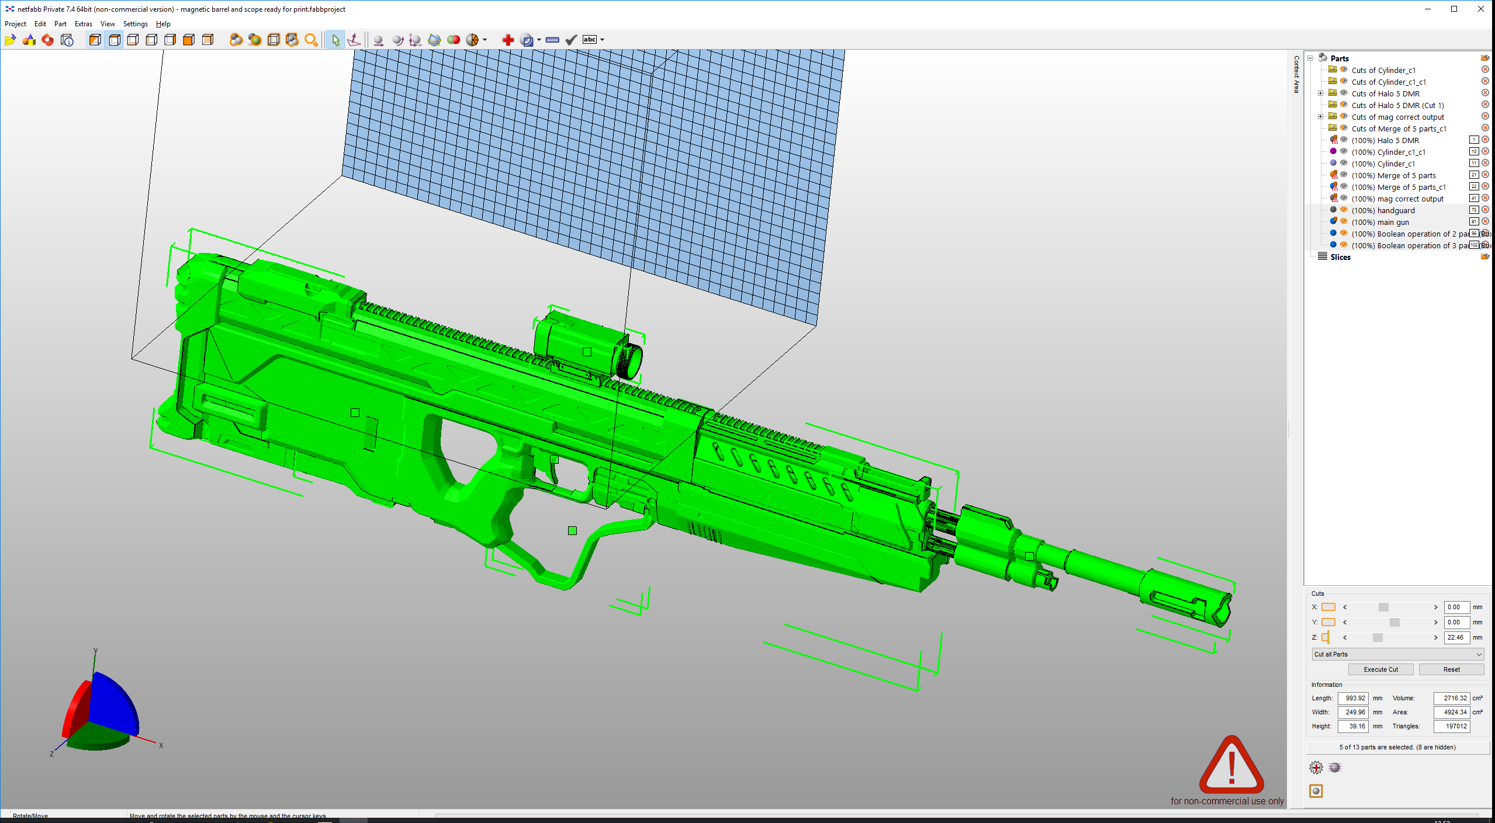Click the red cross repair part icon
Viewport: 1495px width, 823px height.
click(507, 40)
